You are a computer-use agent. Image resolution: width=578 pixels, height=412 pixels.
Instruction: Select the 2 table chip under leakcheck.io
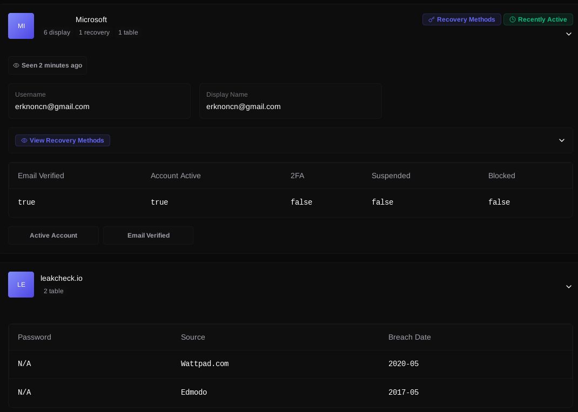click(x=53, y=291)
